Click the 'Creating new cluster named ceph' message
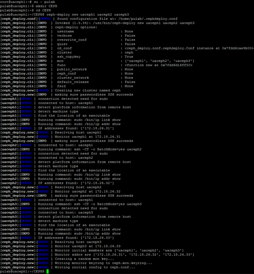254x274 pixels. (87, 90)
